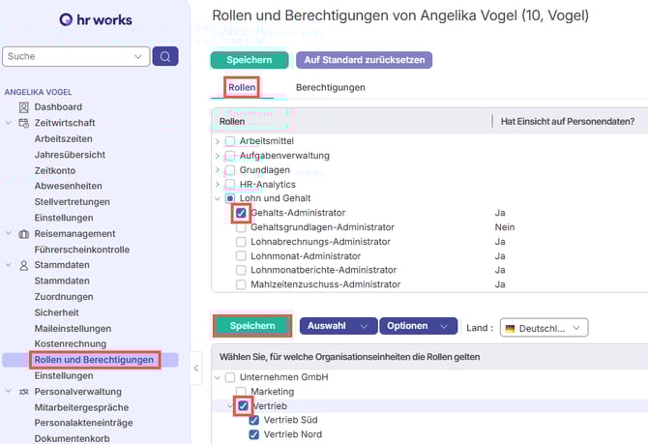This screenshot has height=444, width=648.
Task: Open Zeitkonto in the sidebar
Action: (x=55, y=171)
